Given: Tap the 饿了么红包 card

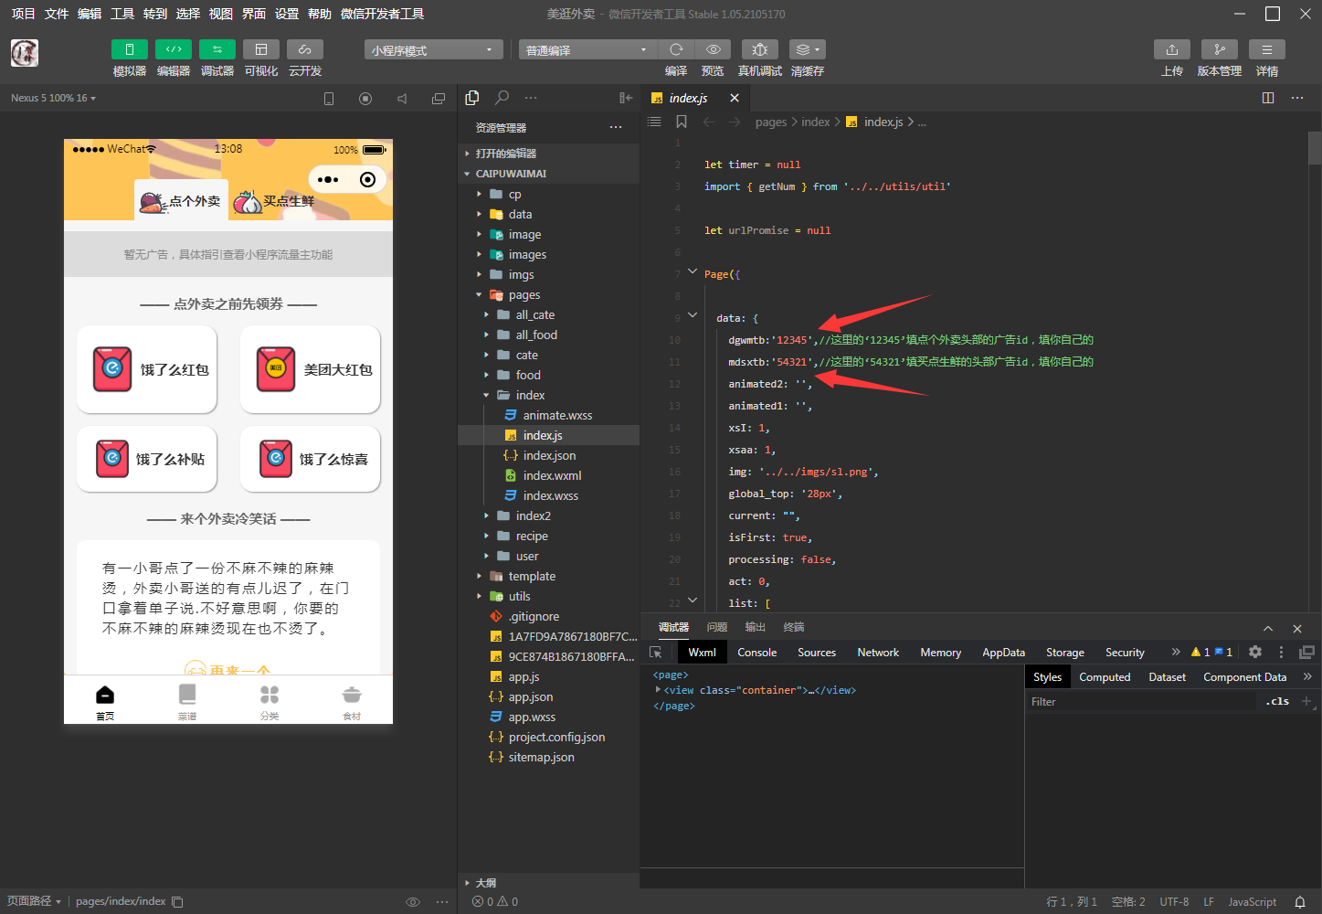Looking at the screenshot, I should click(x=147, y=369).
